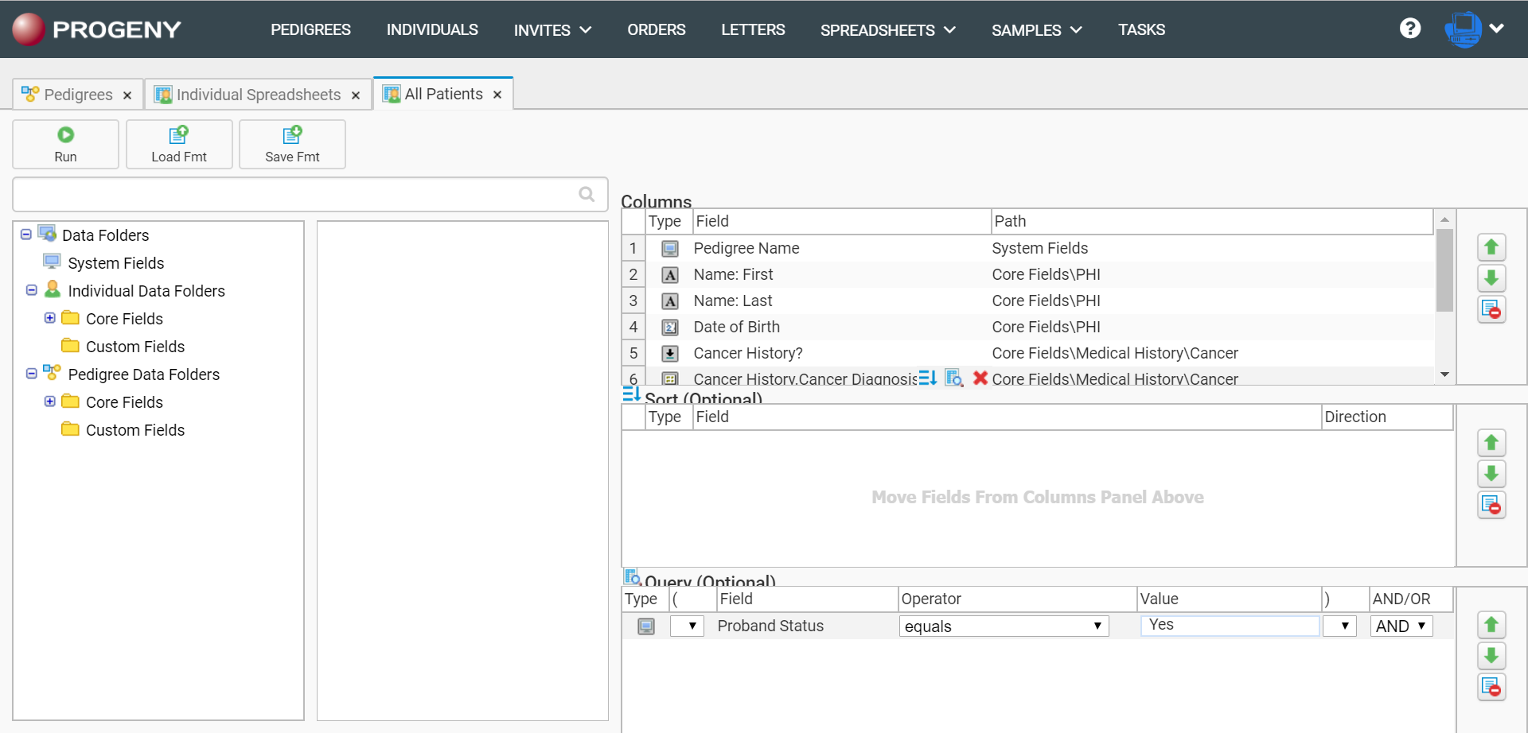Click the delete icon in the Query panel

click(x=1492, y=687)
